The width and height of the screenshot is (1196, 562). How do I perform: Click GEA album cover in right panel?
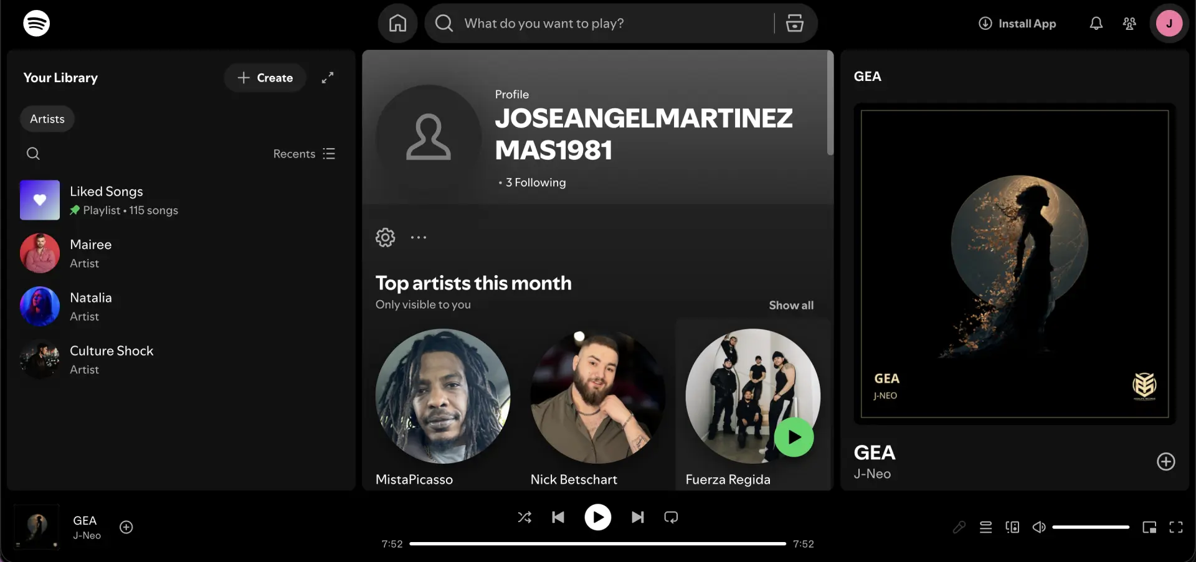[x=1015, y=264]
